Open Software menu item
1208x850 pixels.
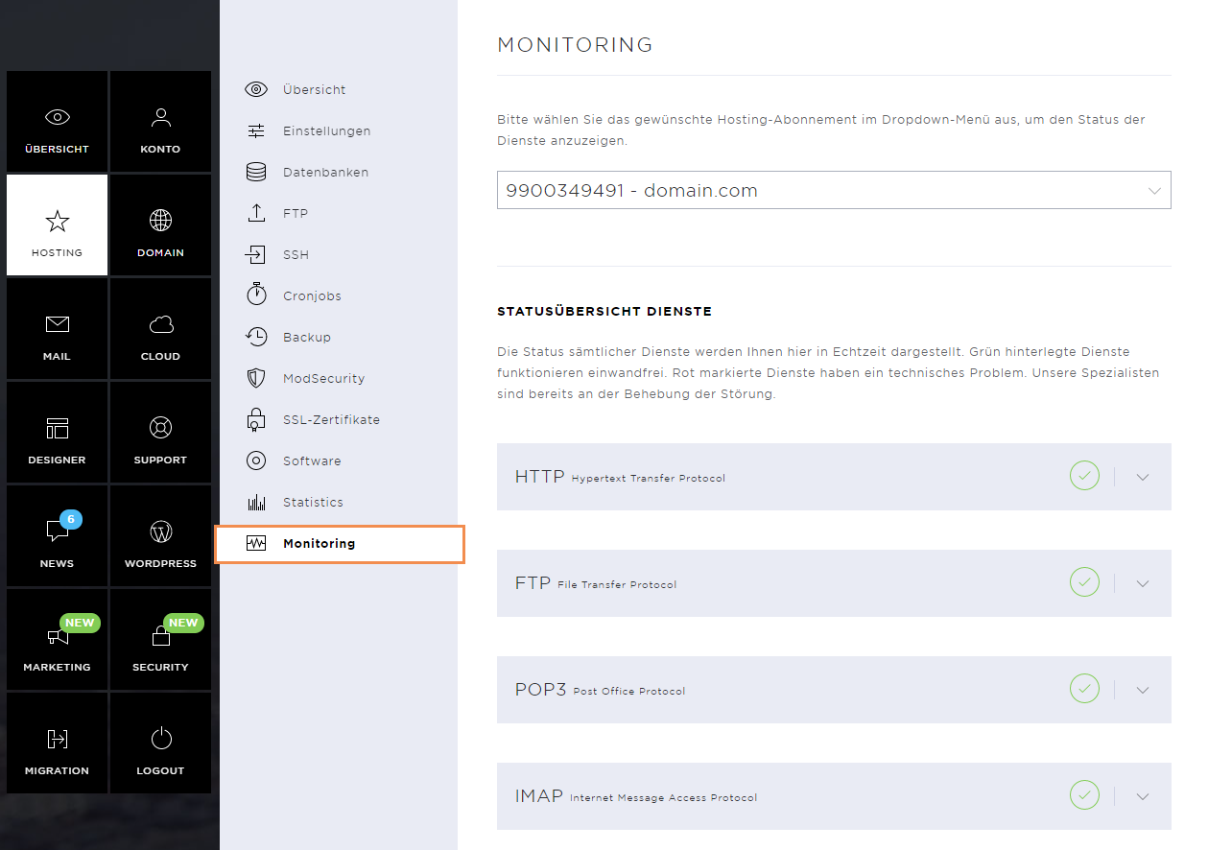(x=312, y=460)
